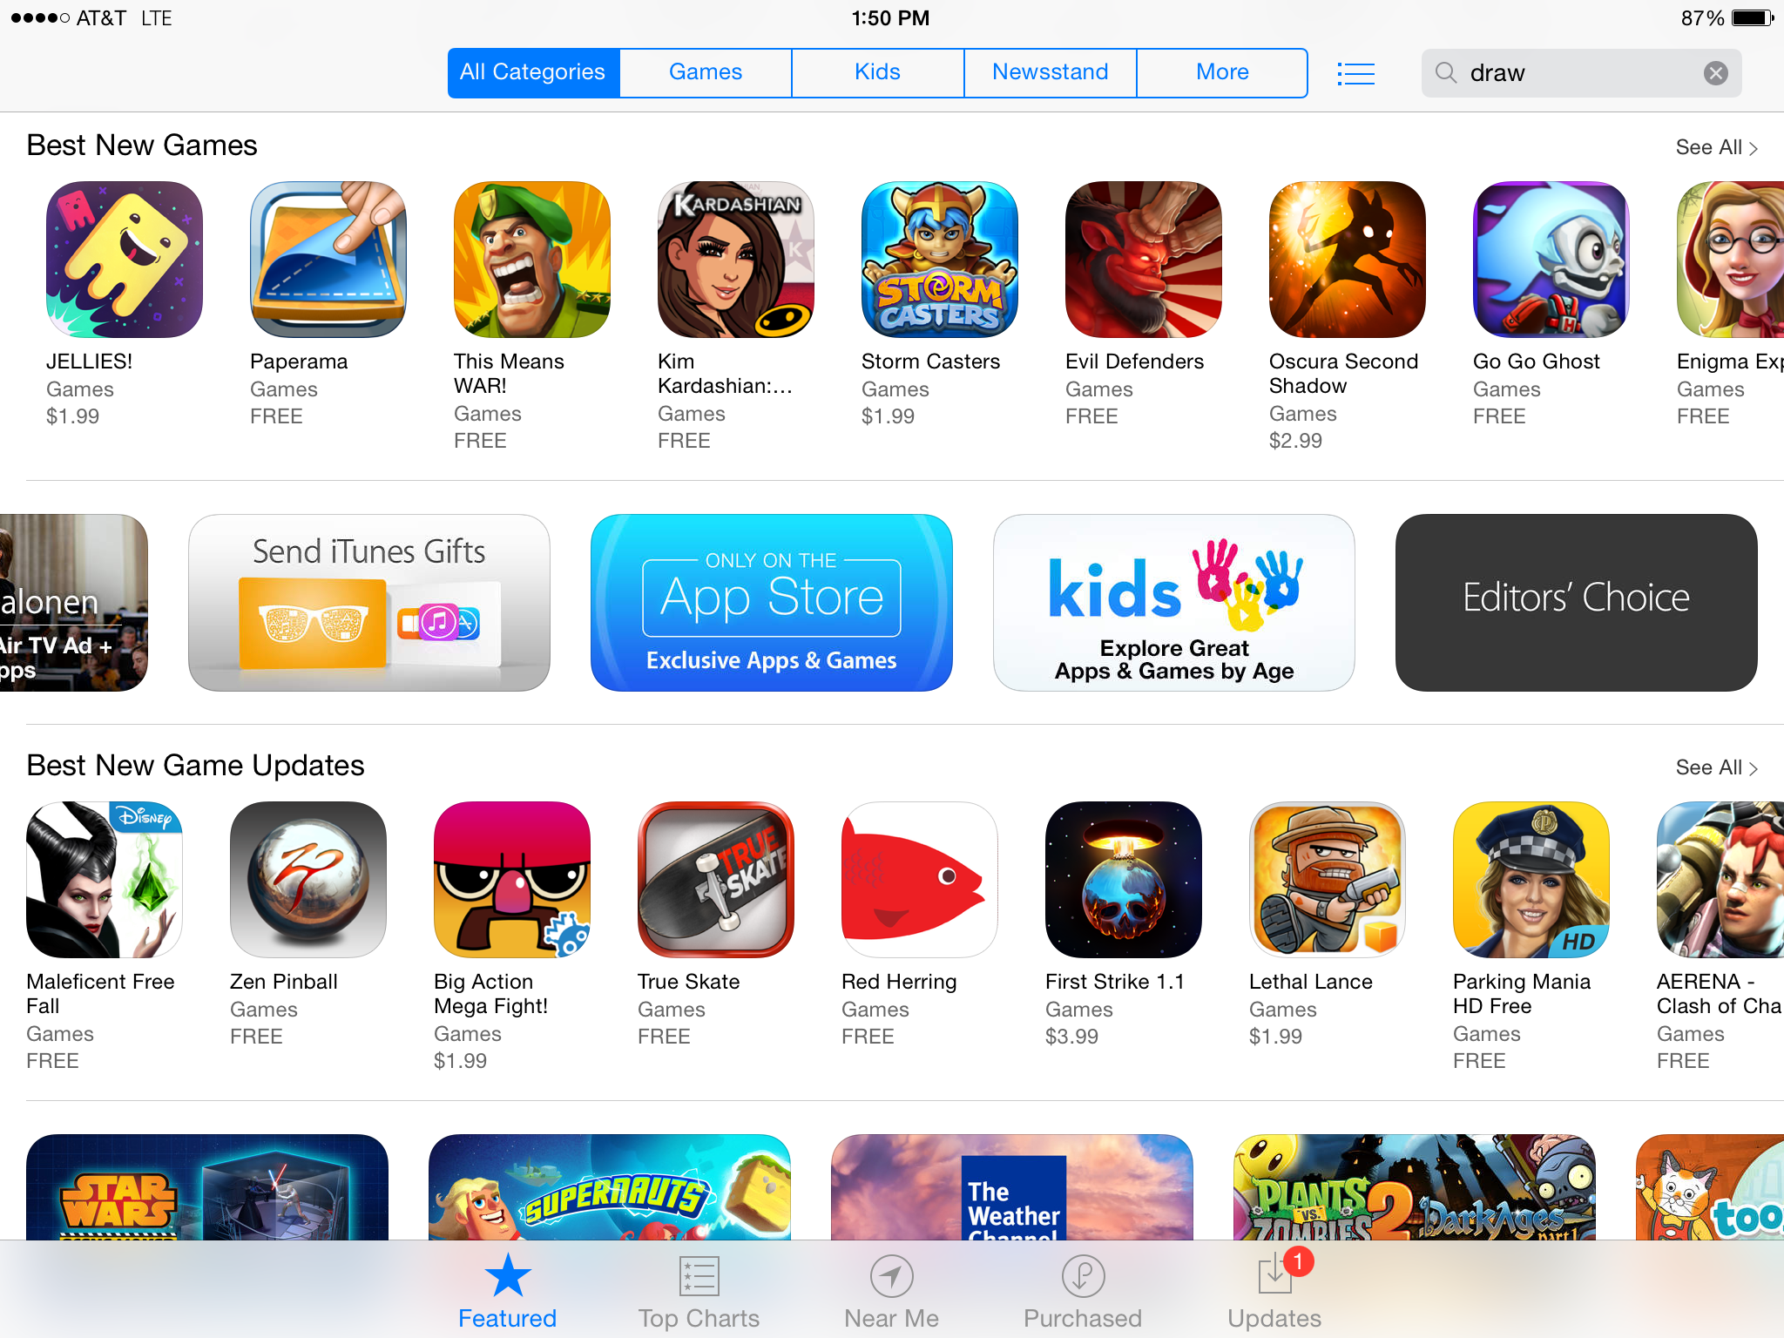Open the Red Herring fish icon
Image resolution: width=1784 pixels, height=1338 pixels.
pos(920,880)
